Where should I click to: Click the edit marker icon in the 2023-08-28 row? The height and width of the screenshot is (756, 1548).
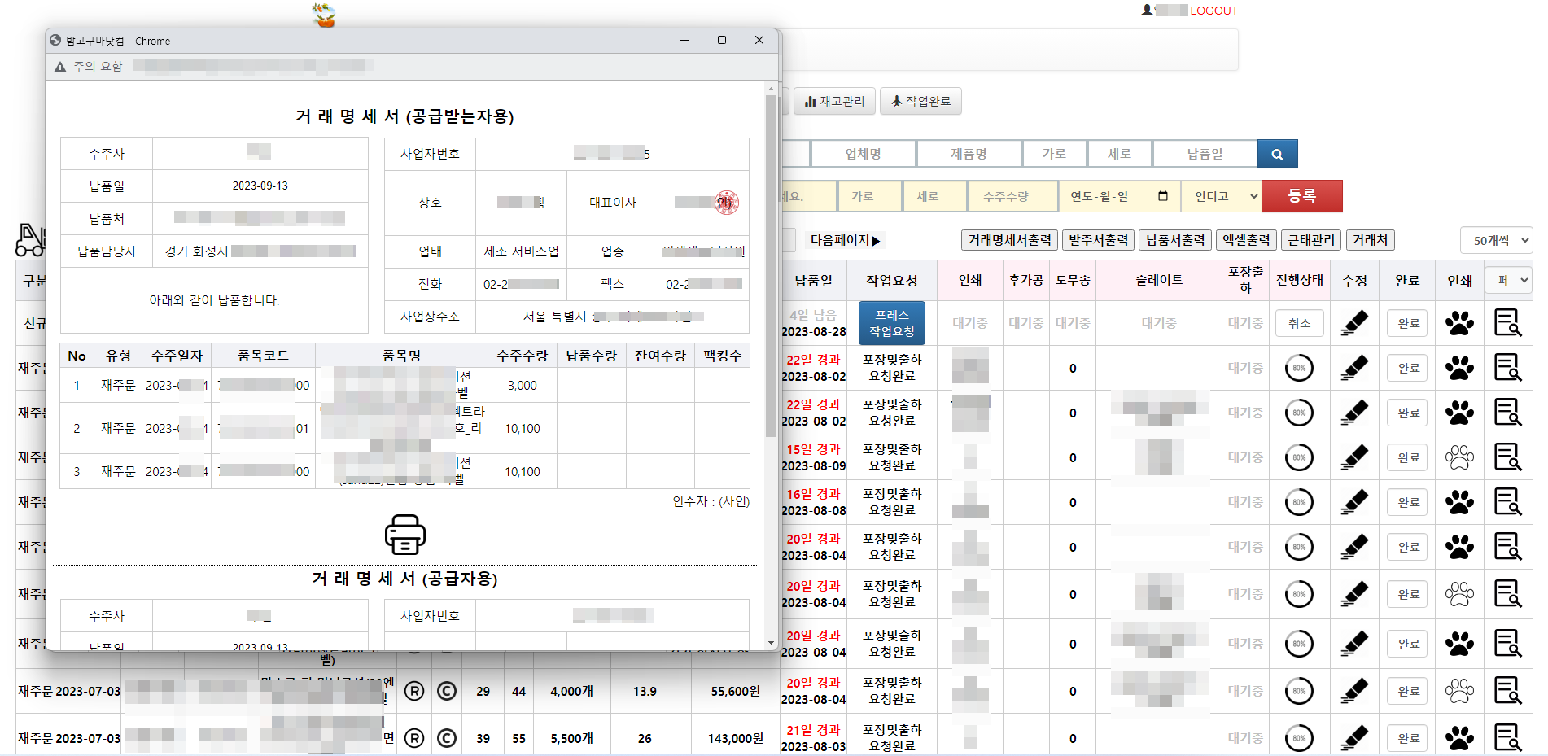click(1353, 323)
